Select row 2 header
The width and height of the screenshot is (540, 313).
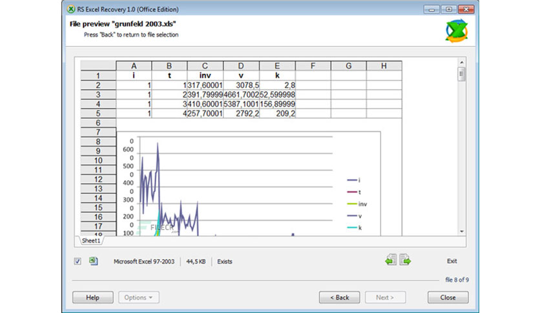pyautogui.click(x=98, y=85)
